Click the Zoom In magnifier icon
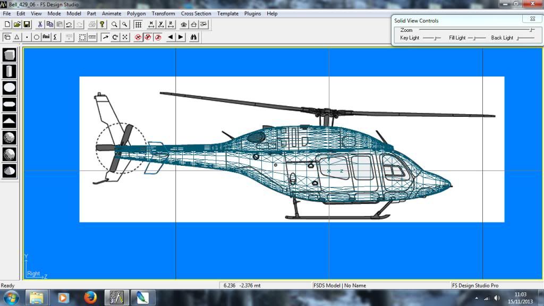The height and width of the screenshot is (306, 544). [114, 24]
